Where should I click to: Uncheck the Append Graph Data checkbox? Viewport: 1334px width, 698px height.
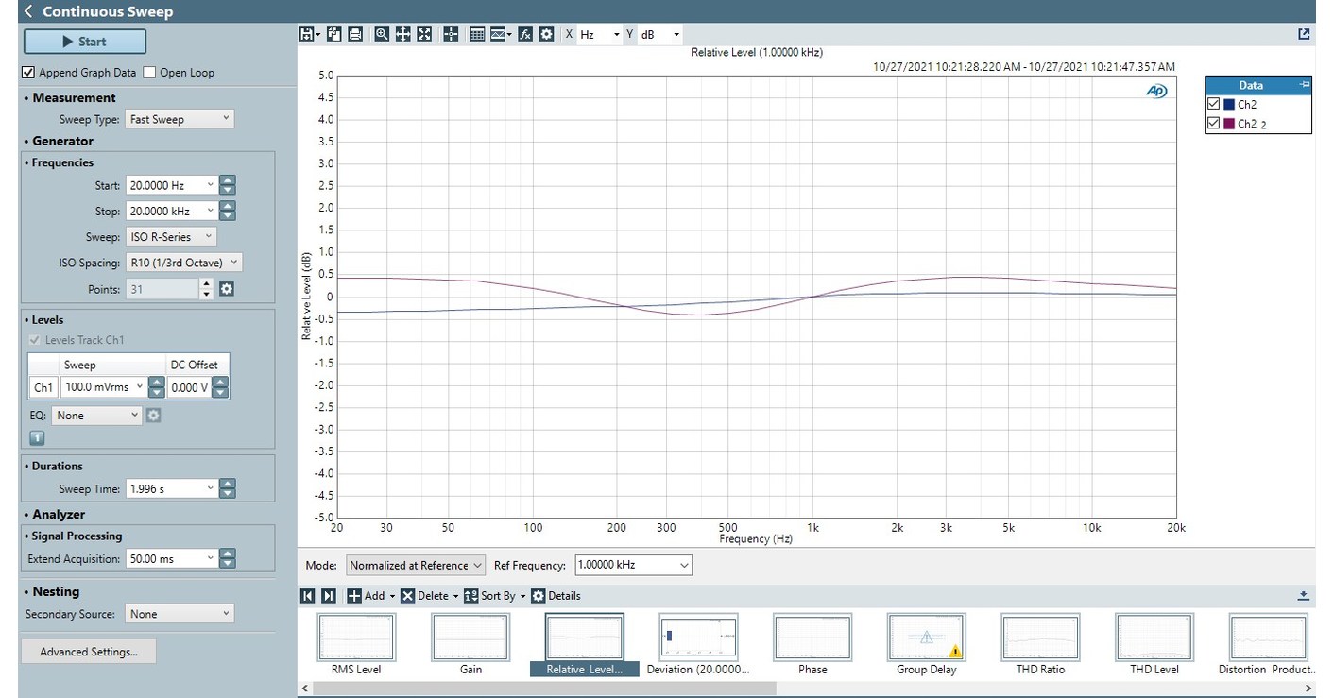pyautogui.click(x=28, y=72)
